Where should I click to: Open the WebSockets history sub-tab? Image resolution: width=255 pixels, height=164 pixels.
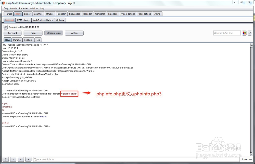point(43,20)
